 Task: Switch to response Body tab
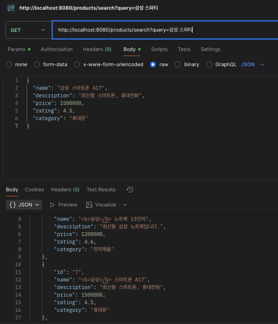(12, 190)
